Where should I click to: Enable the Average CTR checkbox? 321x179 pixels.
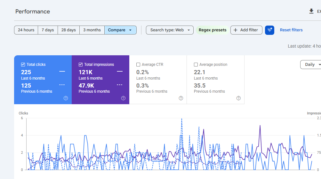(x=138, y=65)
